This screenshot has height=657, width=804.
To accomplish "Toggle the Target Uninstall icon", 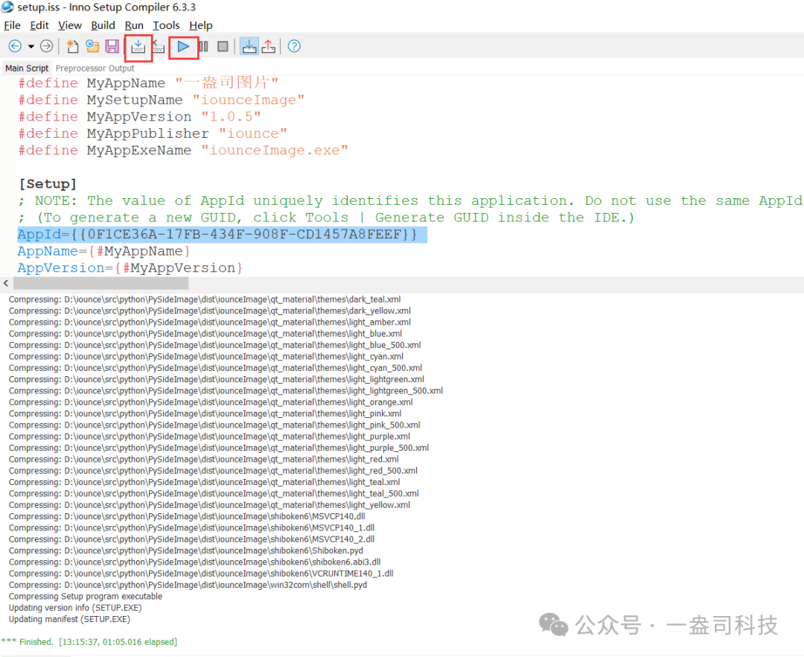I will coord(268,47).
